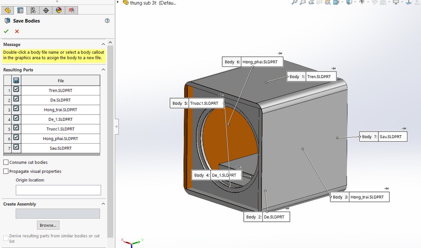Open the DimXpertManager crosshair tab
Screen dimensions: 421x248
pyautogui.click(x=46, y=10)
